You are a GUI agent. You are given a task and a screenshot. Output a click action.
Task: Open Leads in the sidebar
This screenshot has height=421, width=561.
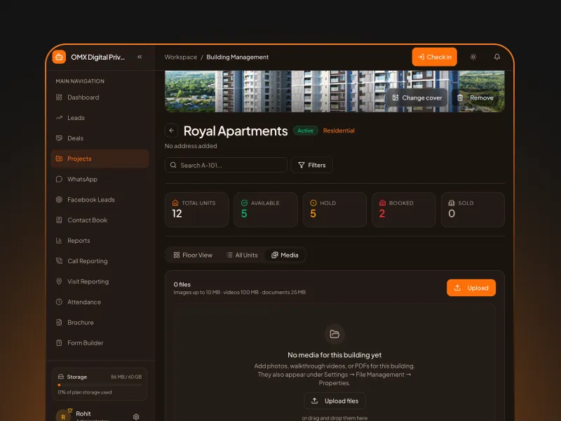[100, 118]
